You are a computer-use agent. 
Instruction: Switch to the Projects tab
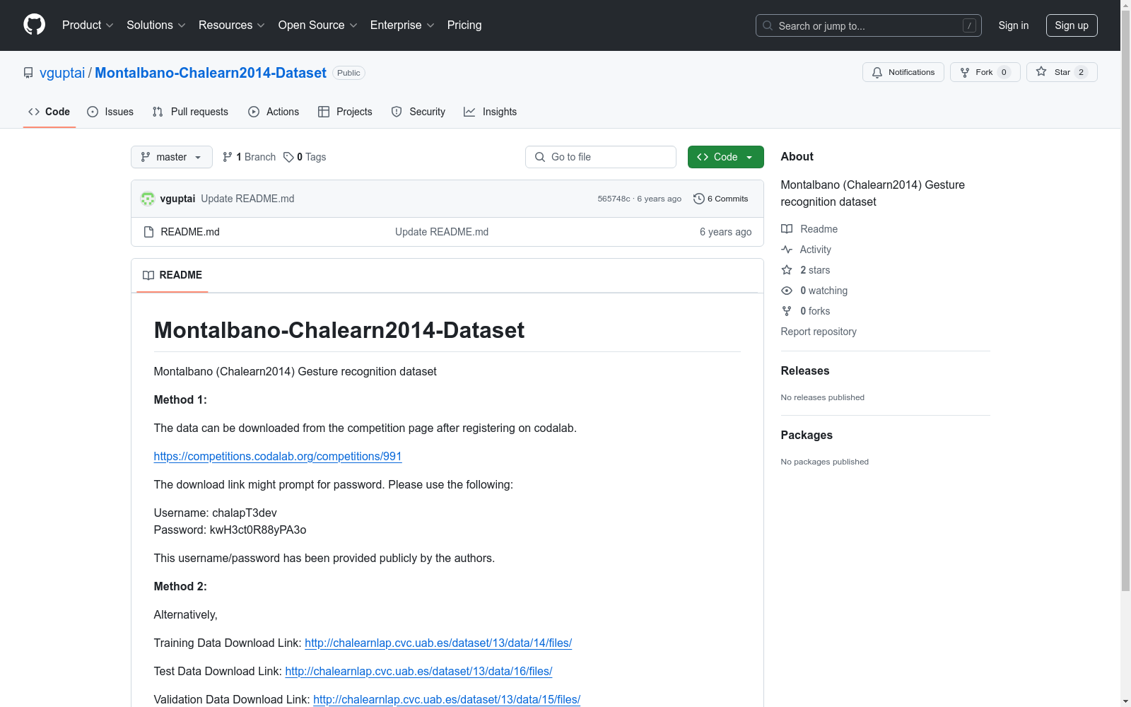pos(345,112)
